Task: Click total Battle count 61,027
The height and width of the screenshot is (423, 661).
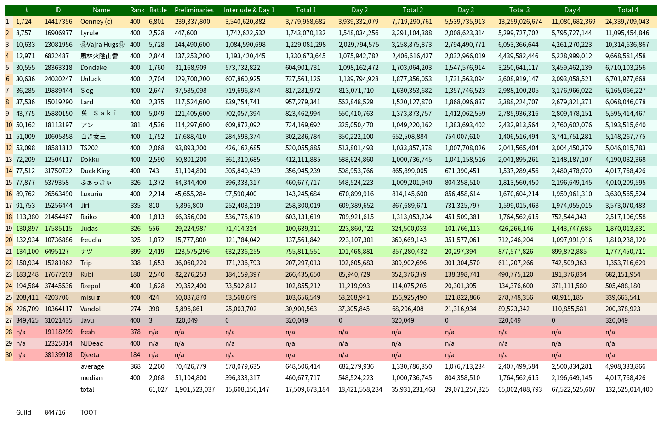Action: click(159, 389)
